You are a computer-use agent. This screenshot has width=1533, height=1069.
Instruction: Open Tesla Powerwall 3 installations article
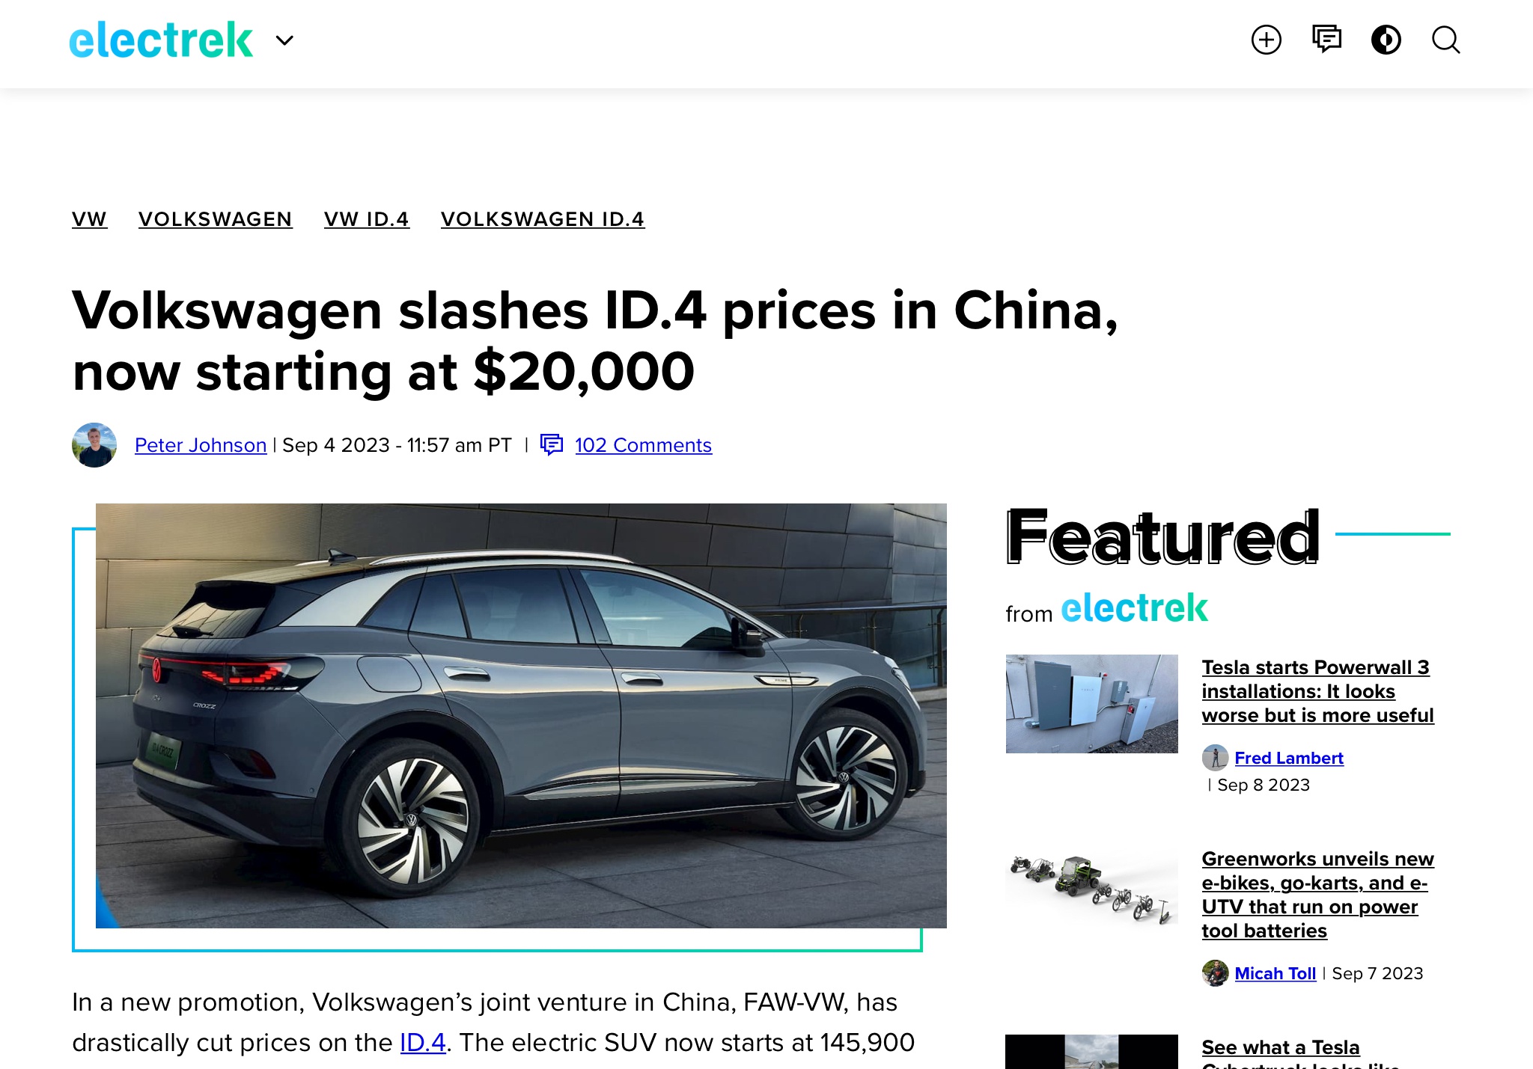(x=1317, y=691)
